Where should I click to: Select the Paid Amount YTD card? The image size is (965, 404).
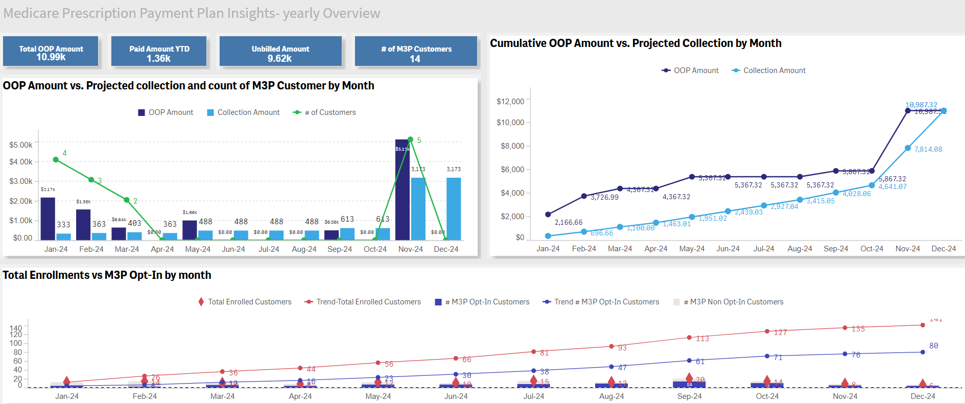click(x=159, y=52)
